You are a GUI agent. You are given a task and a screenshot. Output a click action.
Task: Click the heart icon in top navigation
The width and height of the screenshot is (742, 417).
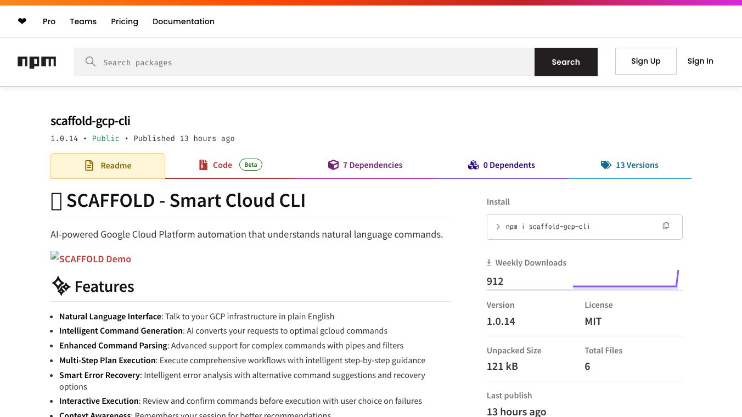coord(22,21)
